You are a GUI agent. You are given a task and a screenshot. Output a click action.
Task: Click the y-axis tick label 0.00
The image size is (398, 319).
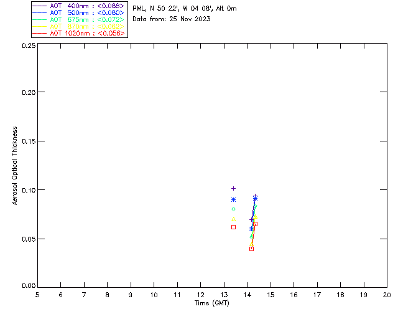[x=29, y=285]
